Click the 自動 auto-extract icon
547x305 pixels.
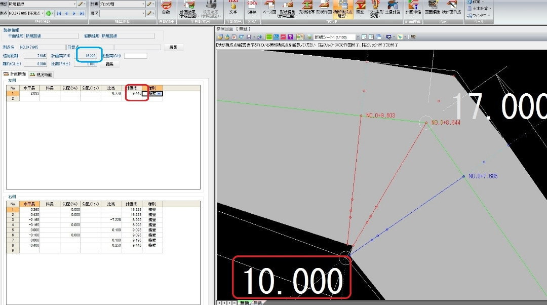(x=167, y=8)
